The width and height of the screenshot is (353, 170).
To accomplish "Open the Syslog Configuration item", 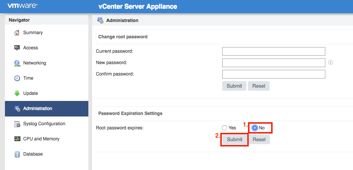I will point(47,124).
